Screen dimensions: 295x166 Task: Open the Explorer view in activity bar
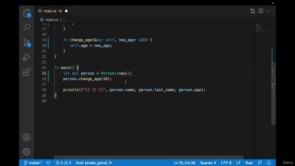[x=27, y=13]
